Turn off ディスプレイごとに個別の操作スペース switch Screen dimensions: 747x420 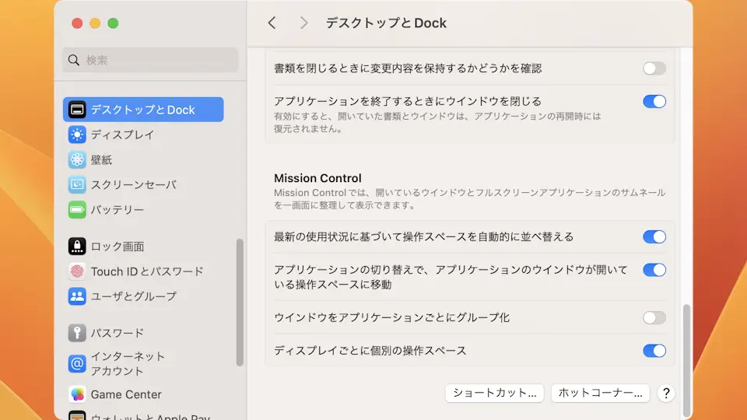click(654, 351)
